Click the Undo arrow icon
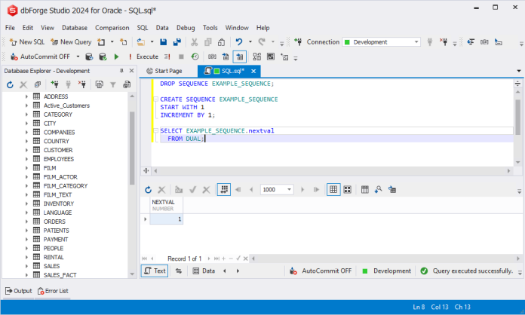This screenshot has height=315, width=525. [238, 42]
